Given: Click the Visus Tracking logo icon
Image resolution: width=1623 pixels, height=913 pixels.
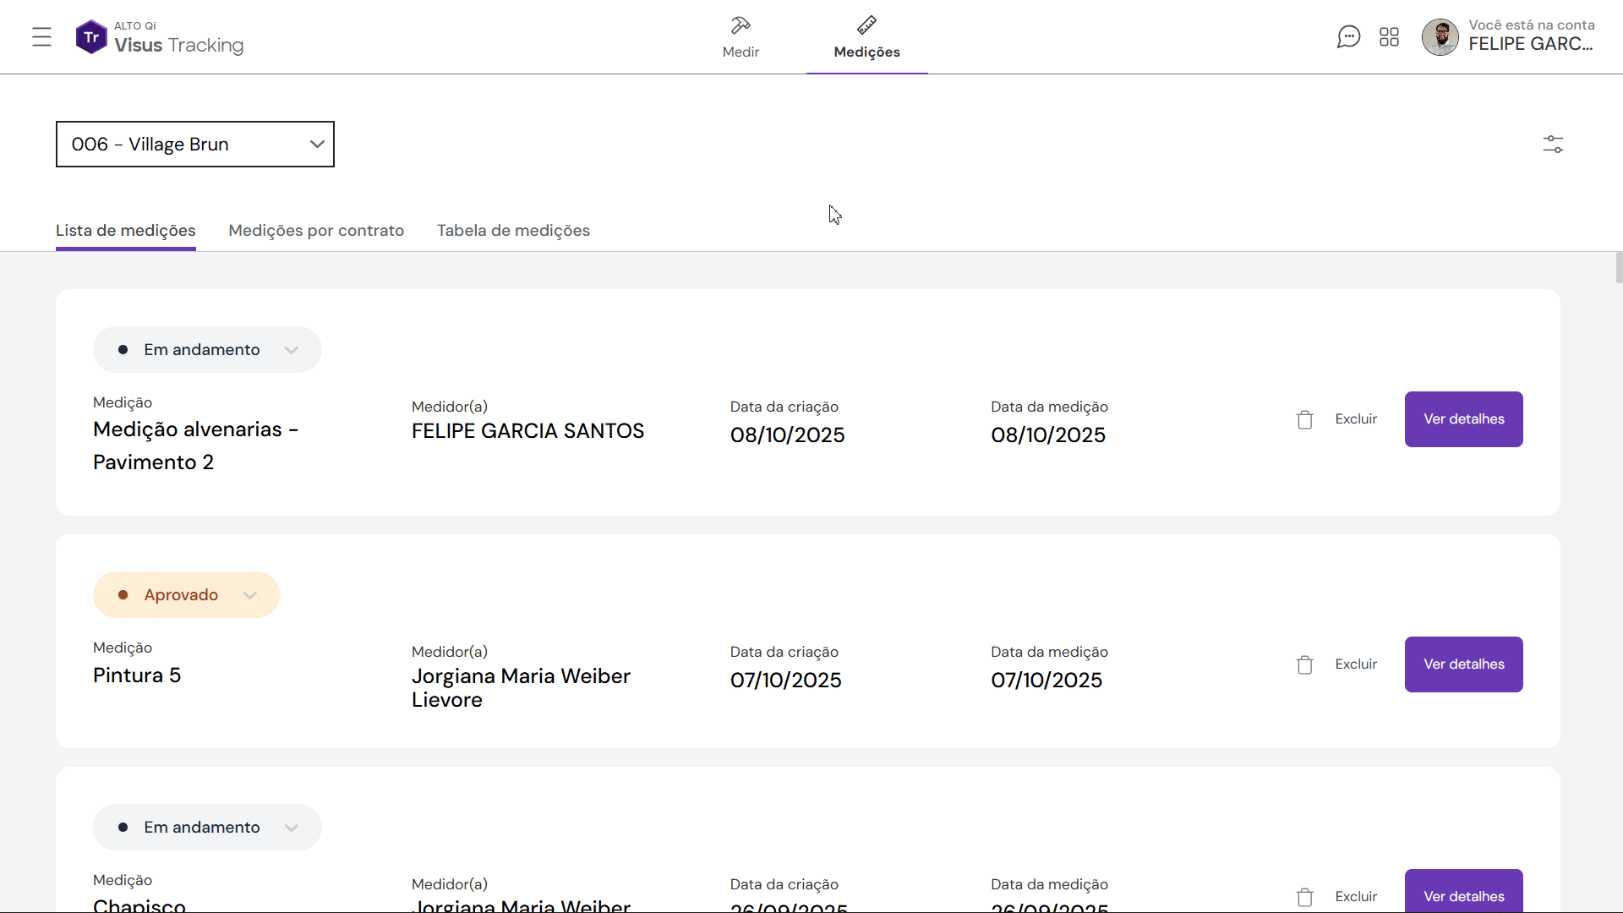Looking at the screenshot, I should (x=91, y=37).
